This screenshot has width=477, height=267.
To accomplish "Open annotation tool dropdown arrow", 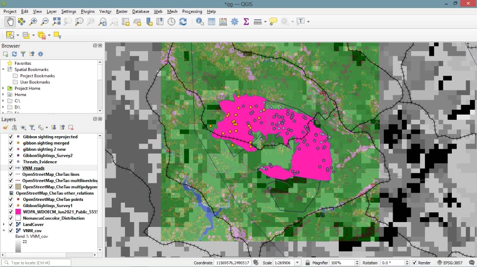I will click(308, 22).
